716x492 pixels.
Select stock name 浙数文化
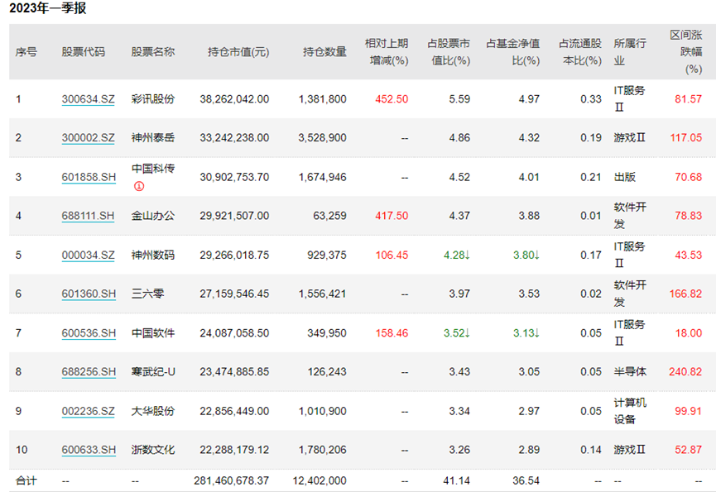pos(153,450)
